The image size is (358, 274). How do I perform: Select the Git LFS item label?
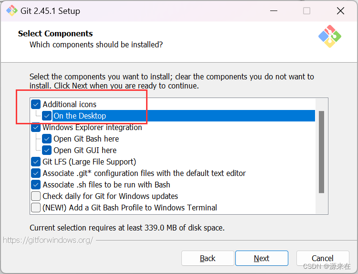(89, 162)
